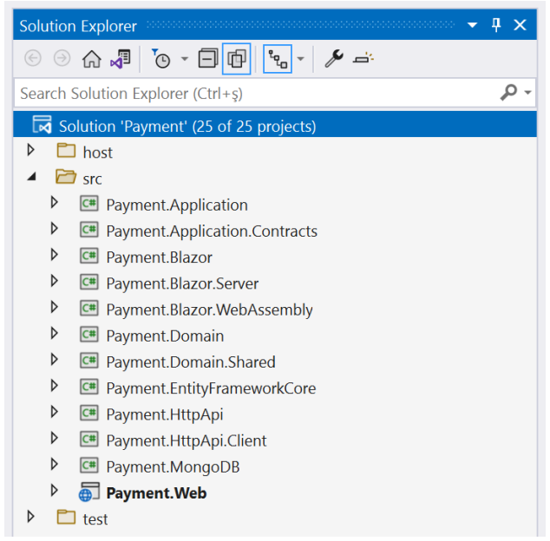Open Pending Changes Filter dropdown arrow
The width and height of the screenshot is (550, 541).
tap(185, 59)
